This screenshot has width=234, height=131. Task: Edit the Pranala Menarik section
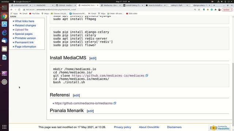point(90,111)
